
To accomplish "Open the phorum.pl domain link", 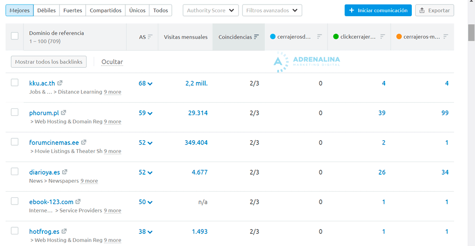I will tap(44, 113).
